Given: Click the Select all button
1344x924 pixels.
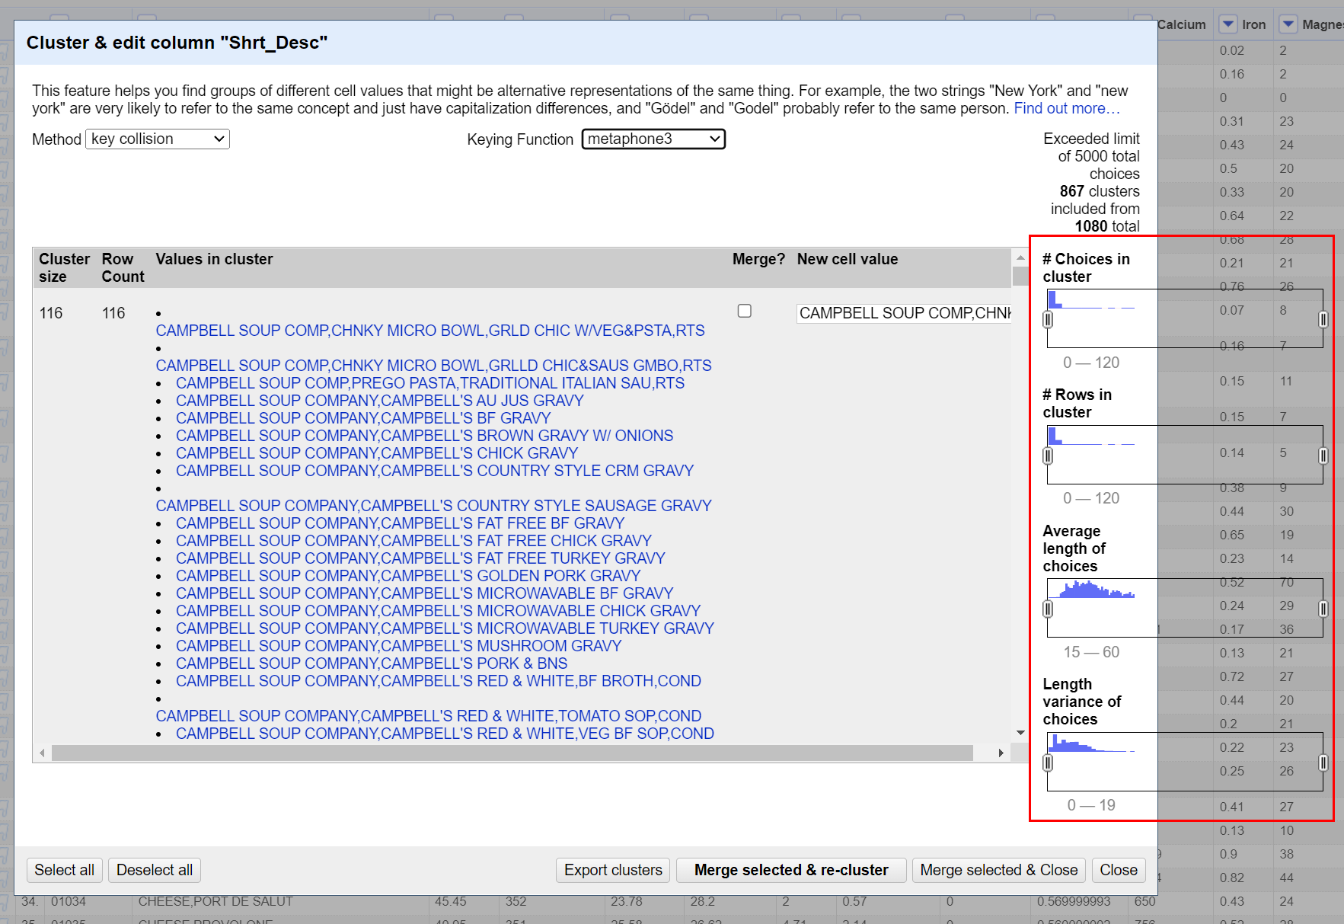Looking at the screenshot, I should (x=64, y=870).
